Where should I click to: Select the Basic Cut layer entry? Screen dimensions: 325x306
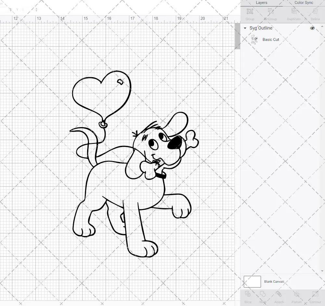(x=271, y=39)
